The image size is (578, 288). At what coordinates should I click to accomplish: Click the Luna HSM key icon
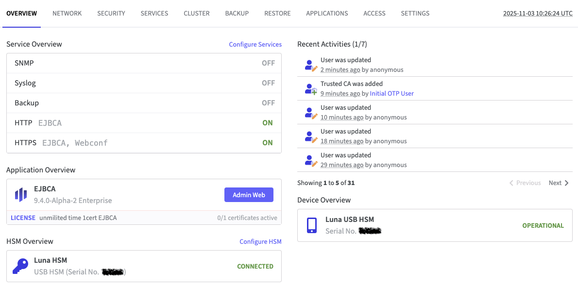click(x=20, y=266)
